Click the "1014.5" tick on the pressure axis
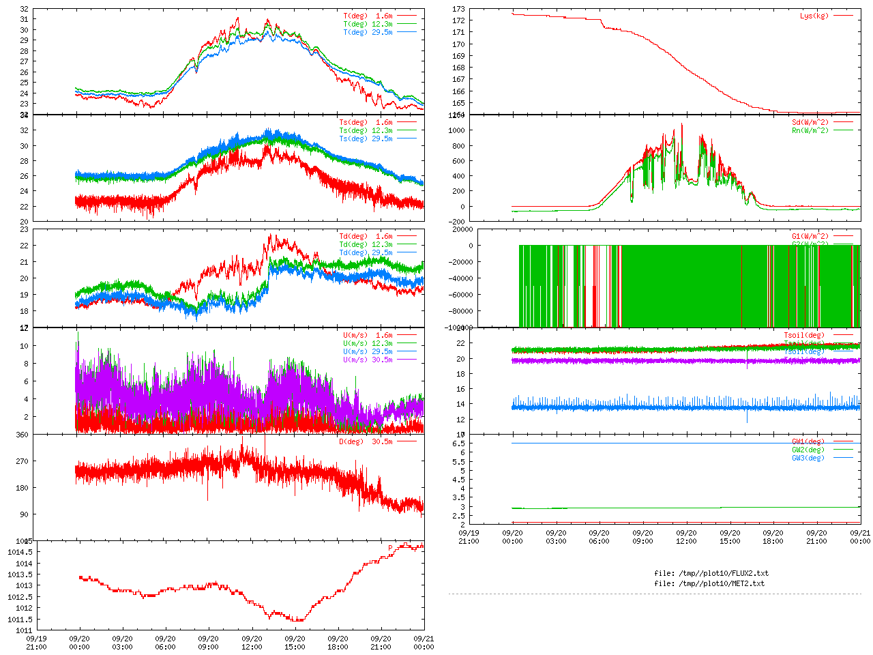 click(20, 553)
